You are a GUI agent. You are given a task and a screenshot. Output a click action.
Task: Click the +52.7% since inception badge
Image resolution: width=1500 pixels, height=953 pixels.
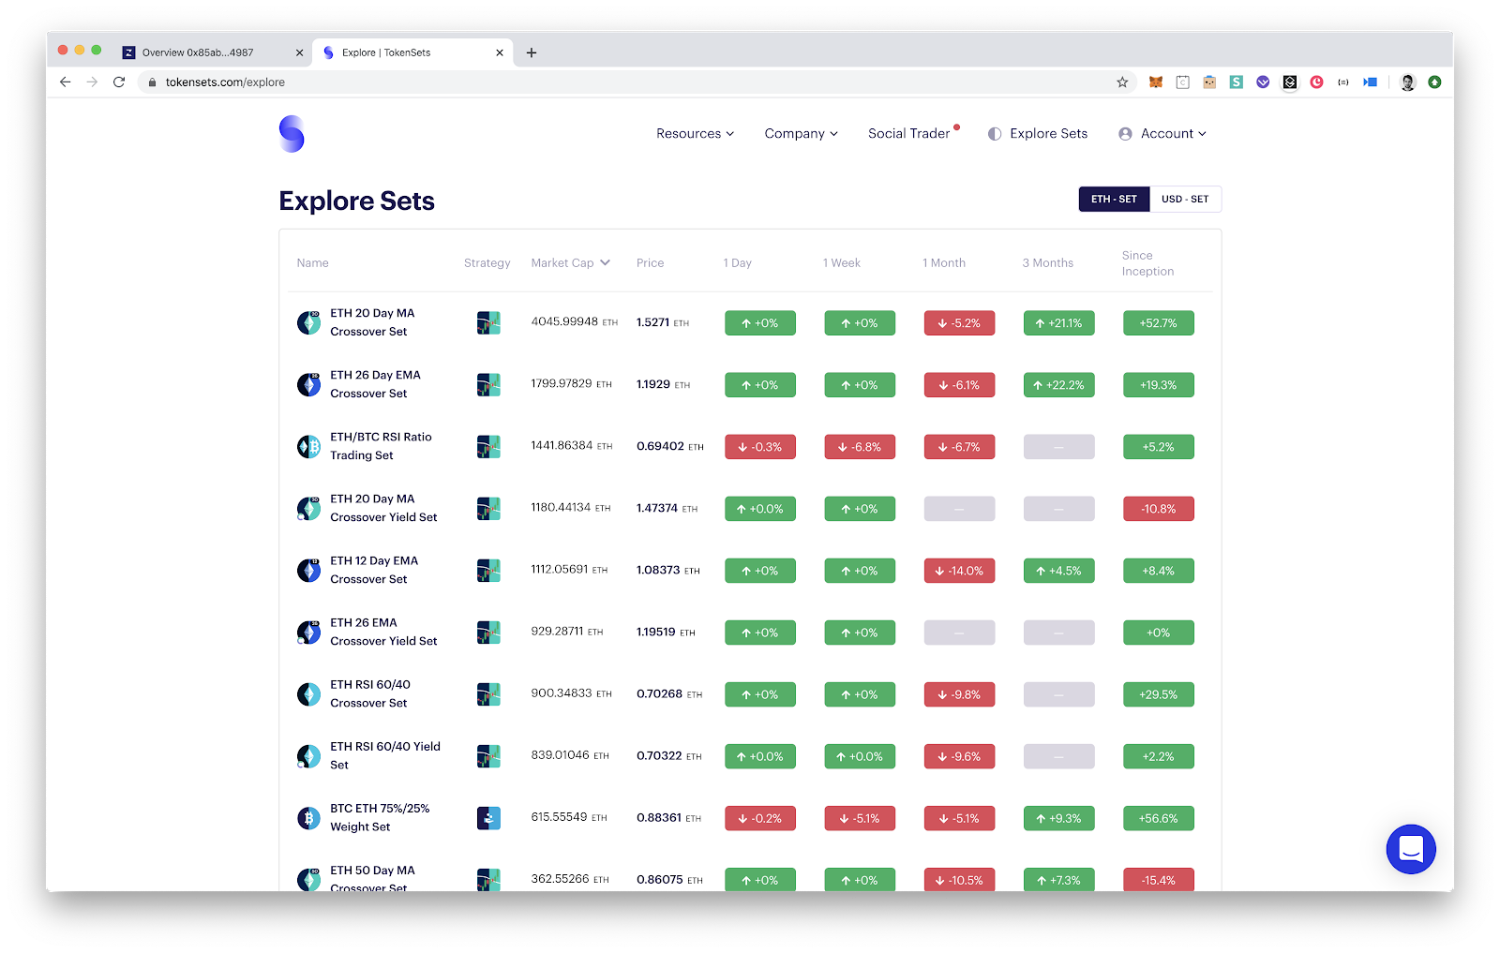1158,323
